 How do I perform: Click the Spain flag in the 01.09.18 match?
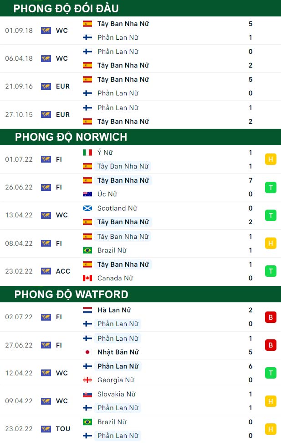tap(87, 24)
